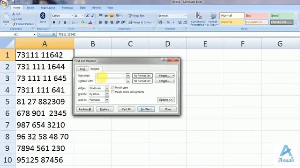Switch to the Insert ribbon tab
The height and width of the screenshot is (168, 300).
coord(30,8)
